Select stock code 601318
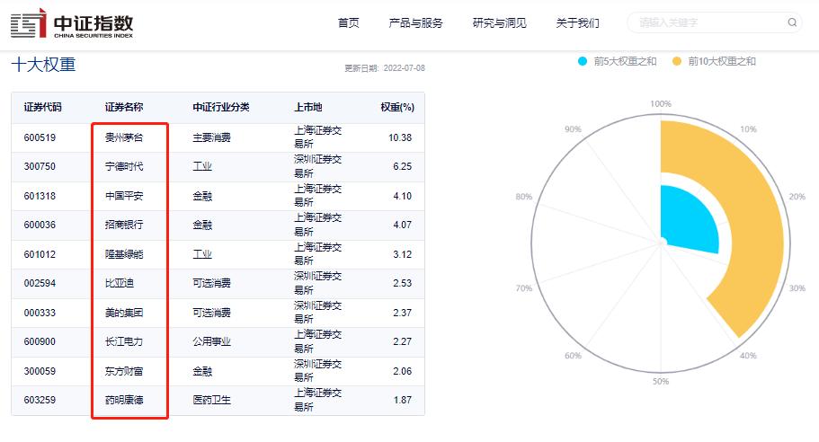The height and width of the screenshot is (442, 819). tap(40, 196)
